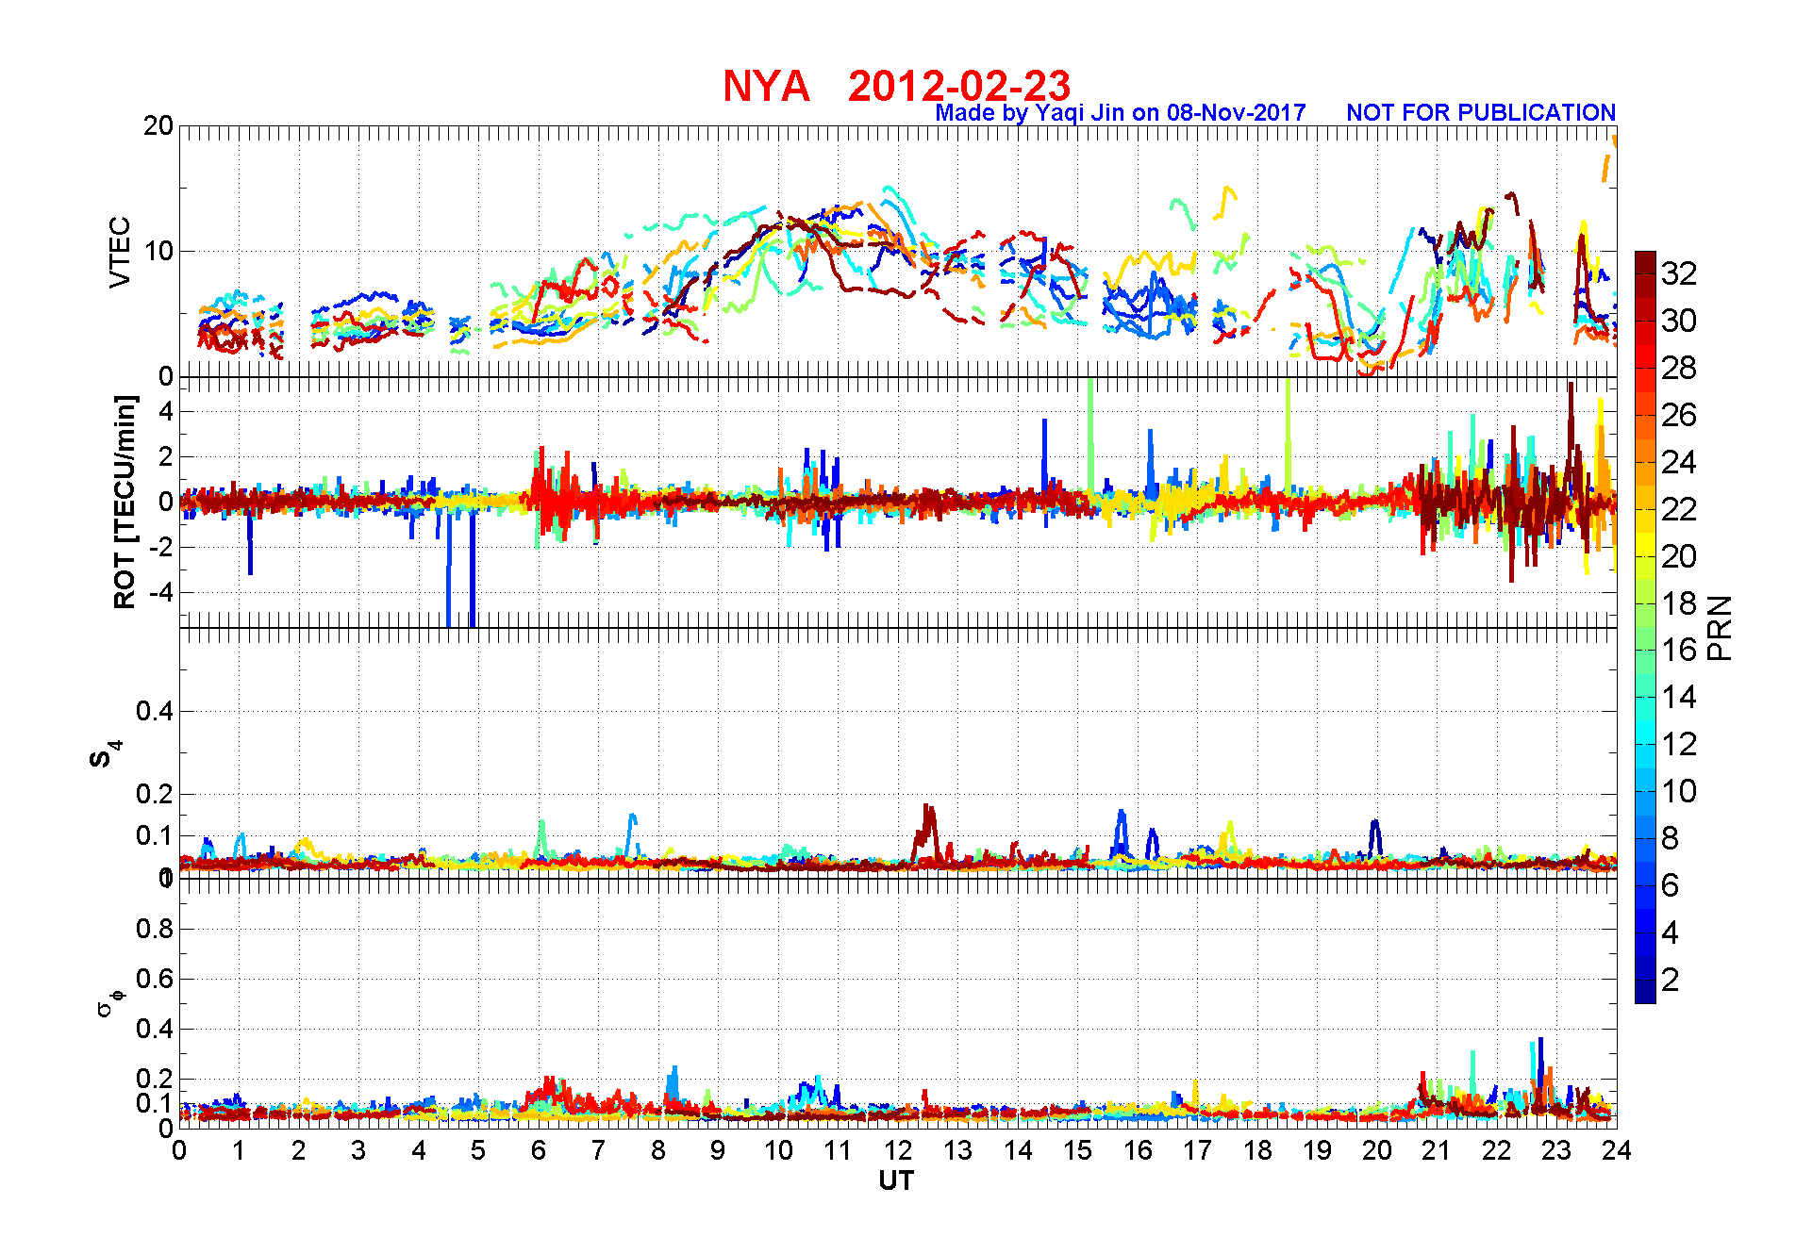Click the S4 axis label
Image resolution: width=1796 pixels, height=1254 pixels.
pyautogui.click(x=105, y=754)
